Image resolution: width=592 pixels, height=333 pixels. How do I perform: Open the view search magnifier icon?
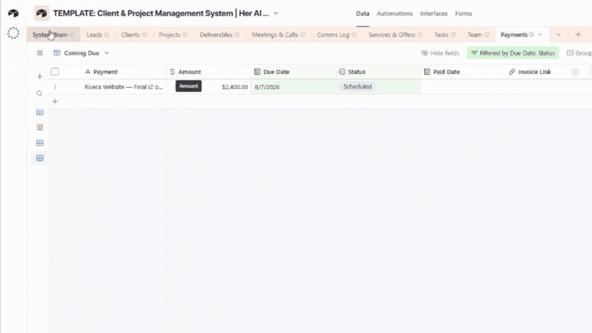[x=39, y=93]
